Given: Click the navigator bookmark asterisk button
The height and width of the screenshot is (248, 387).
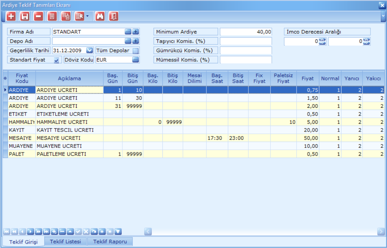Looking at the screenshot, I should [x=102, y=232].
